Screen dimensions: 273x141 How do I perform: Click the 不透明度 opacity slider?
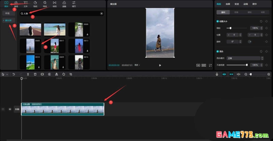[237, 65]
